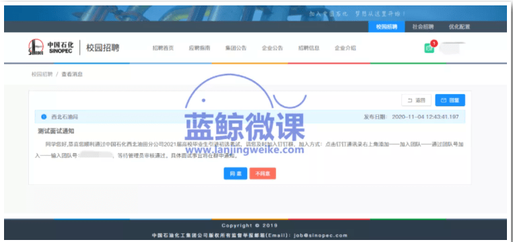Image resolution: width=513 pixels, height=242 pixels.
Task: Click the publish date 2020-11-04 12:43:41.197
Action: coord(425,116)
